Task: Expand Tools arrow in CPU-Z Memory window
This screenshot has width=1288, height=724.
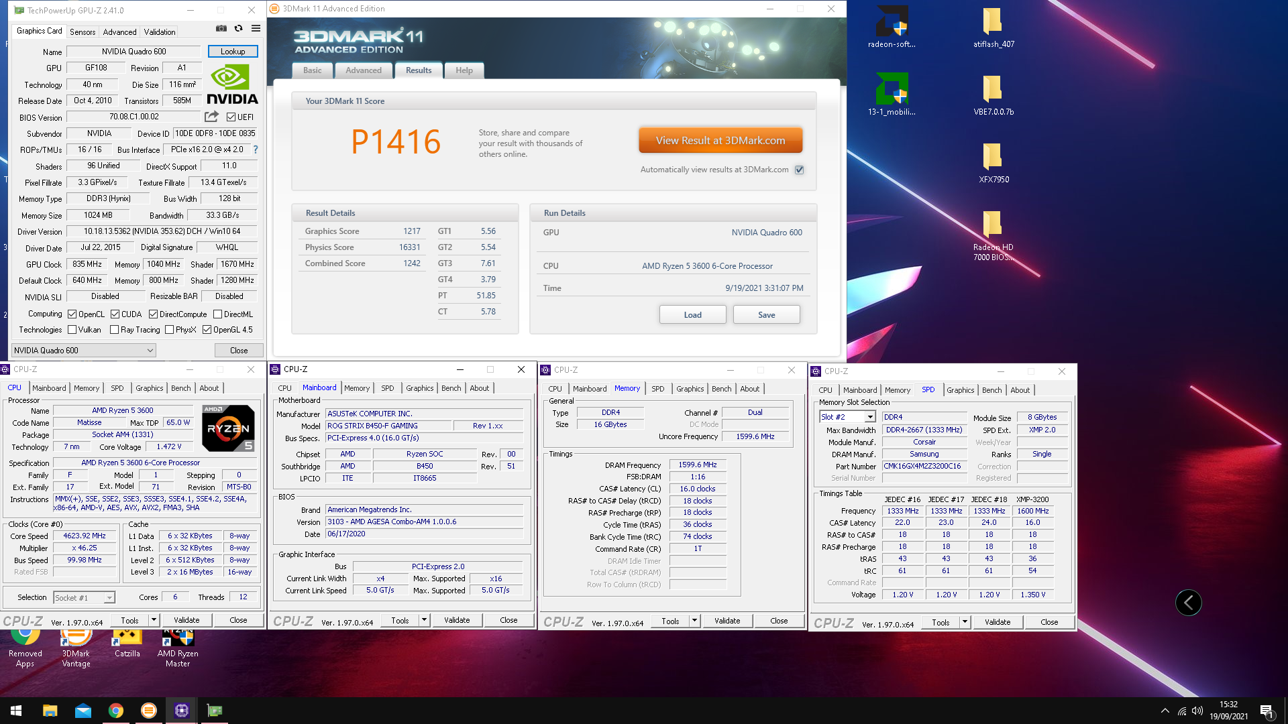Action: [x=694, y=621]
